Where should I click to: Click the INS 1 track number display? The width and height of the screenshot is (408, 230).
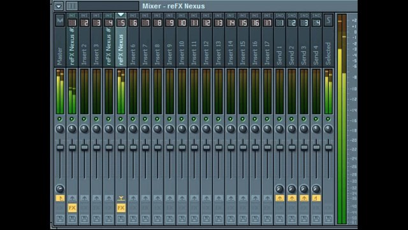(x=72, y=23)
